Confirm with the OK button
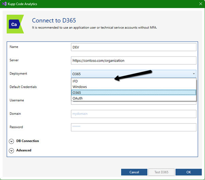 click(189, 172)
